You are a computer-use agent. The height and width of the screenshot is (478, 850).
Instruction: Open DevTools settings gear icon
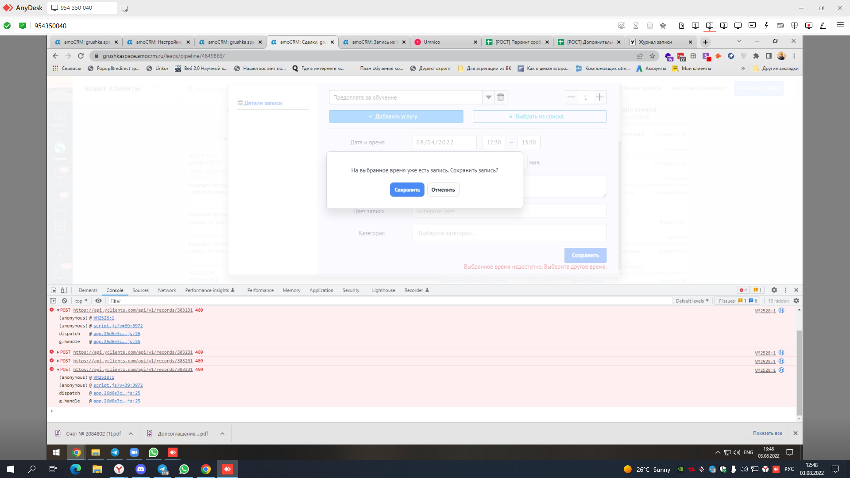click(774, 290)
